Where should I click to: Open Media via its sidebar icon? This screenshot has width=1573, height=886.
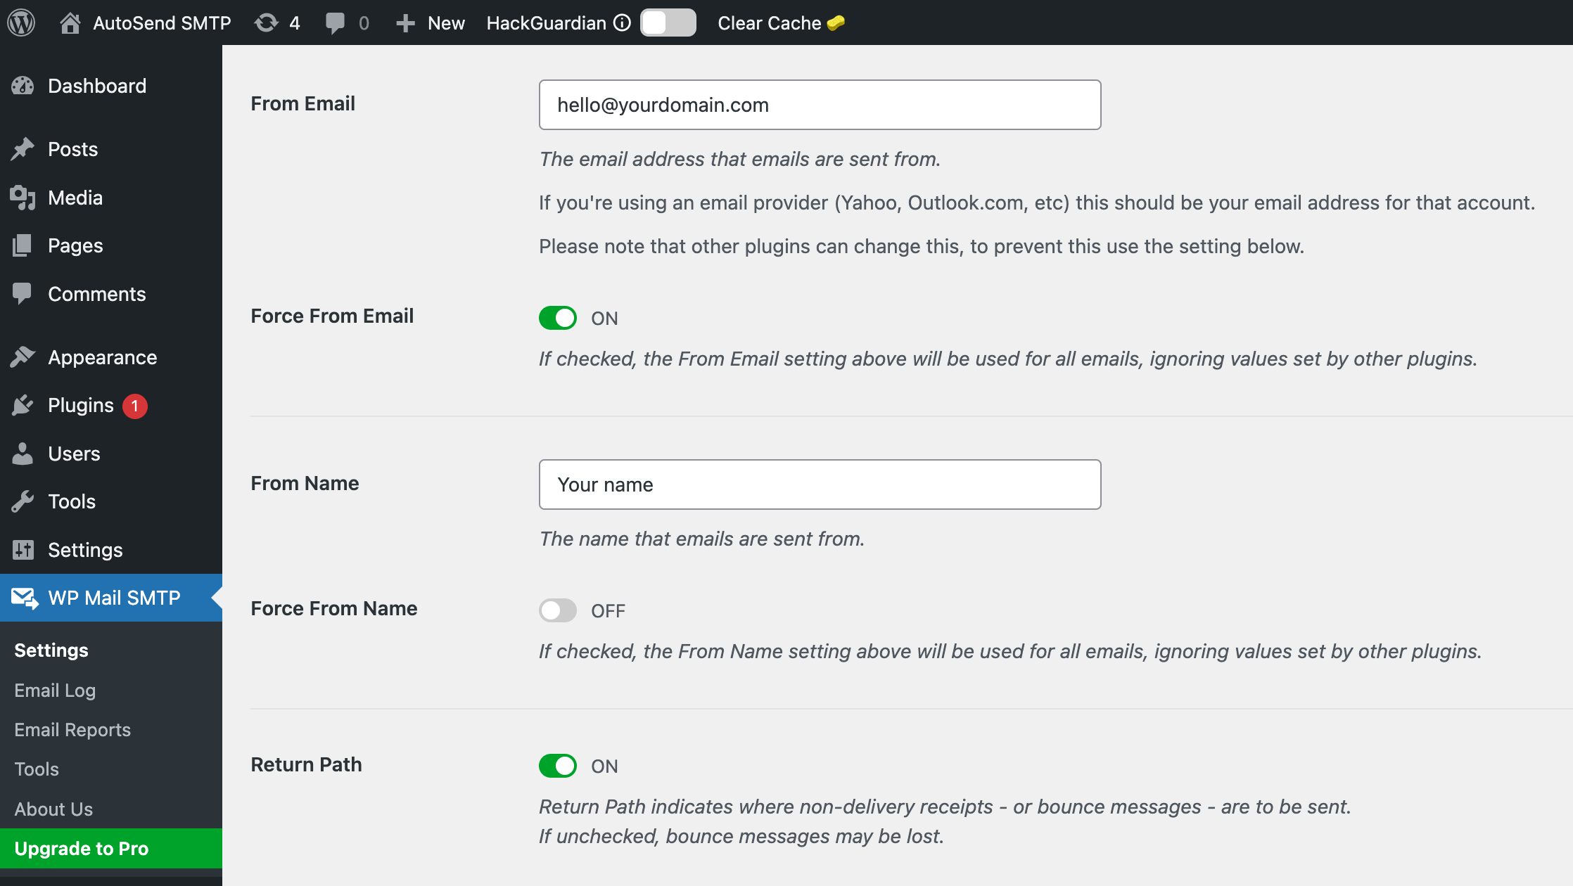[23, 198]
